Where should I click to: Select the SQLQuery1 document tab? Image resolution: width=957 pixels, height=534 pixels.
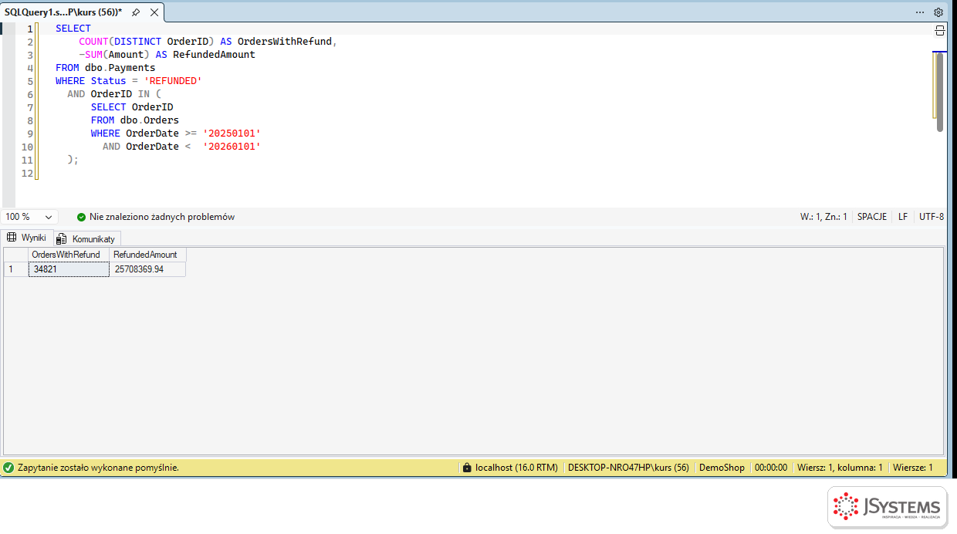click(x=63, y=12)
